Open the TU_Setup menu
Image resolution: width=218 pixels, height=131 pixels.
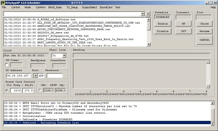pos(72,7)
